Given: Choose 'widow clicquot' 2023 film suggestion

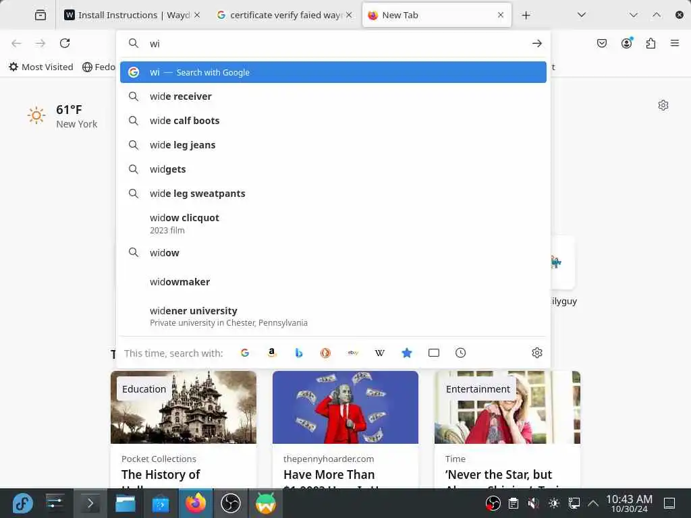Looking at the screenshot, I should tap(333, 223).
